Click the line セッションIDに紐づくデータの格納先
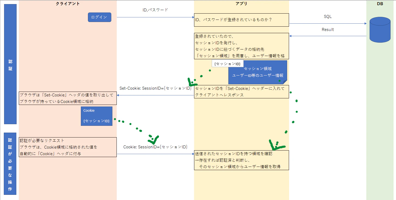 [229, 49]
